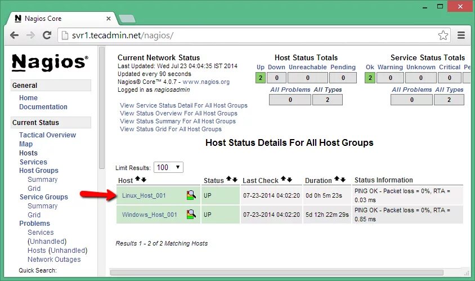Bookmark page with the star icon
This screenshot has width=475, height=281.
point(443,35)
